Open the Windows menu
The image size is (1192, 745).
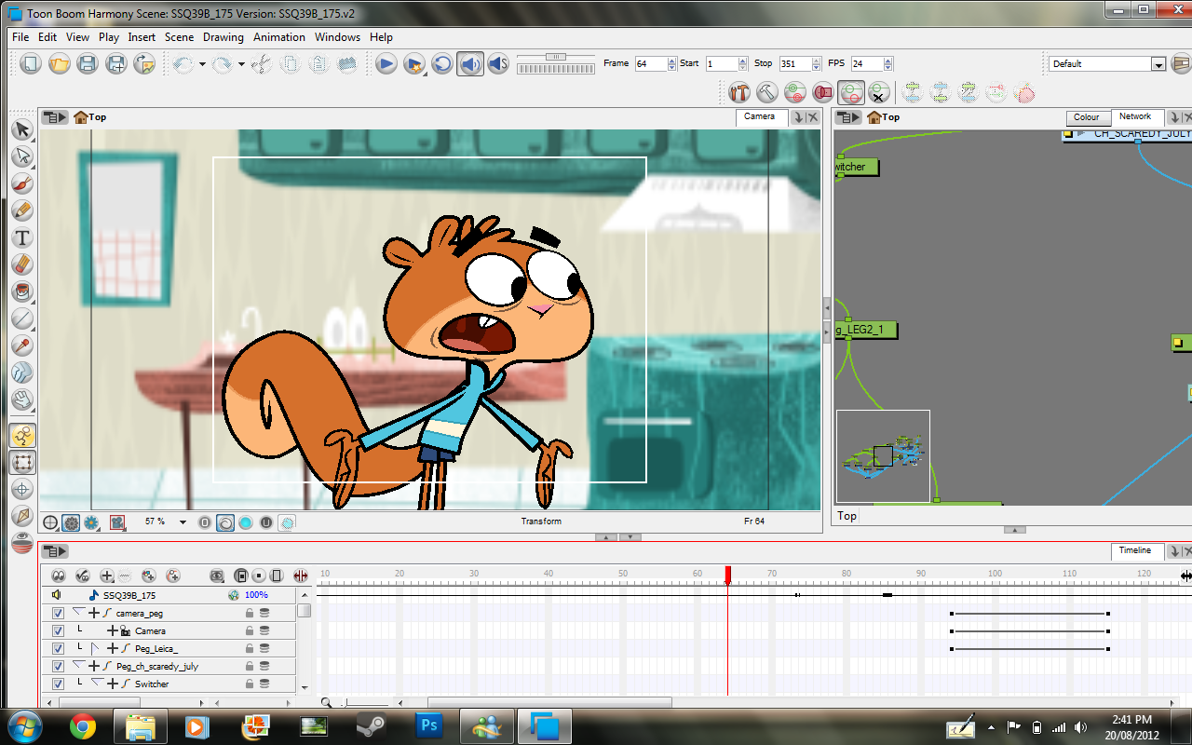(337, 37)
